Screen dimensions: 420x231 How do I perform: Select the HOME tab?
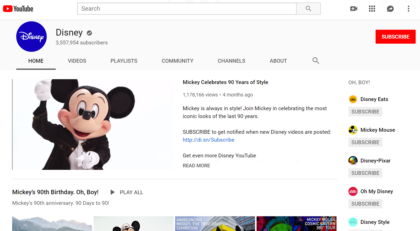[x=36, y=61]
